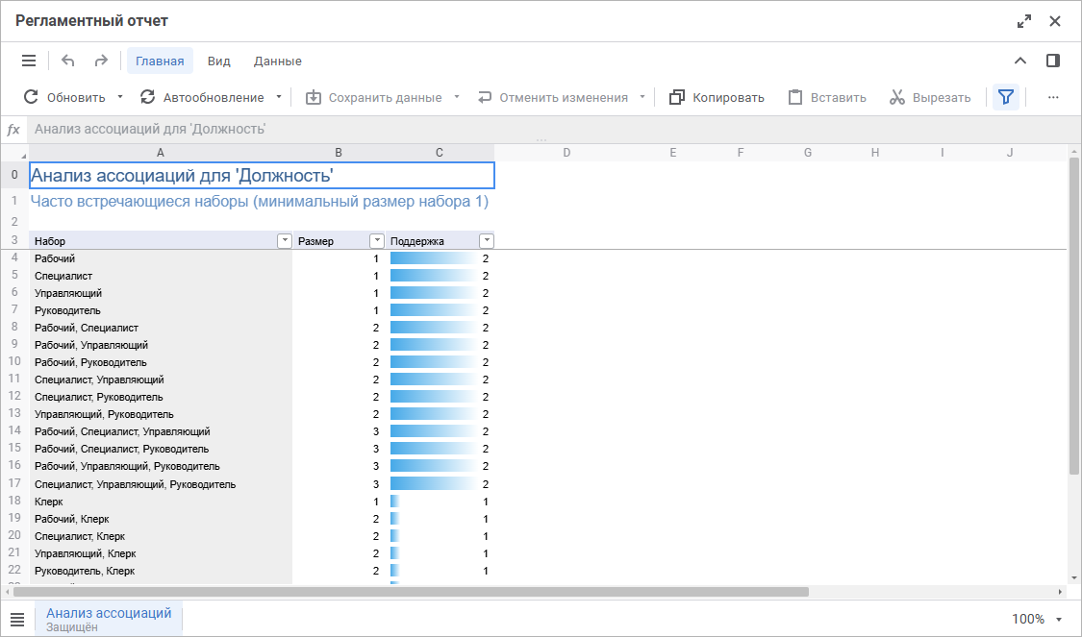
Task: Click the formula bar input field
Action: pos(552,129)
